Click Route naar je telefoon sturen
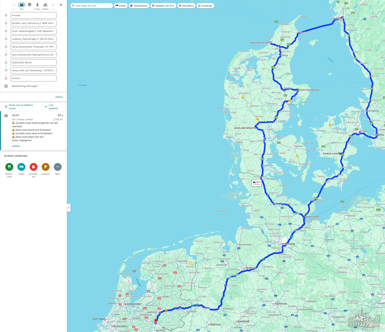This screenshot has height=332, width=385. (21, 107)
